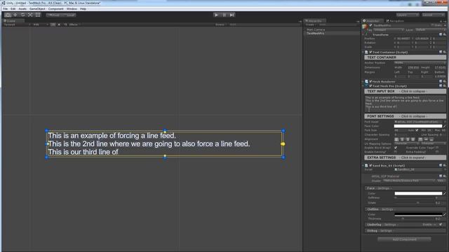Viewport: 449px width, 252px height.
Task: Open the Window menu
Action: [x=72, y=9]
